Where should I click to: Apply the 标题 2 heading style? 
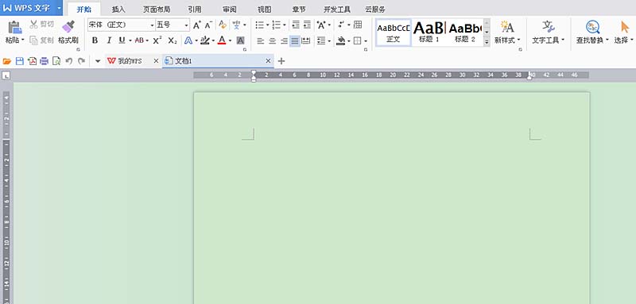(465, 33)
